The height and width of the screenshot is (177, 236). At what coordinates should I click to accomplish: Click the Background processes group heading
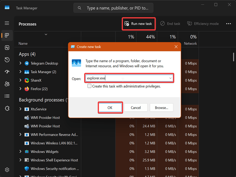point(43,100)
